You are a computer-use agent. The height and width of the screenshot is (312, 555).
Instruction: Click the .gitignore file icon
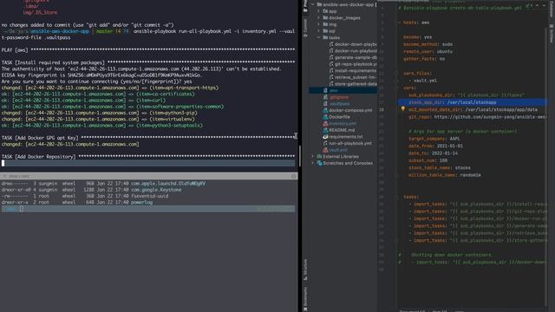325,97
